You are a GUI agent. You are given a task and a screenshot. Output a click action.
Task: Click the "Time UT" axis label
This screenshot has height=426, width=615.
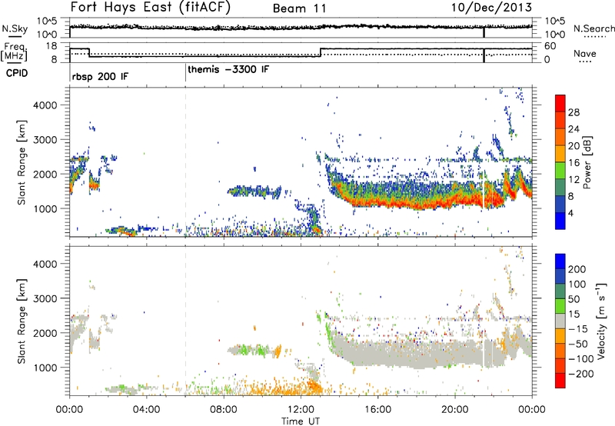301,421
